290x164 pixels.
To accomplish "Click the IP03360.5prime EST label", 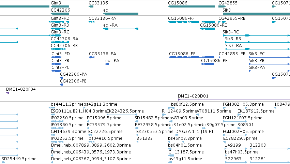I will [67, 125].
